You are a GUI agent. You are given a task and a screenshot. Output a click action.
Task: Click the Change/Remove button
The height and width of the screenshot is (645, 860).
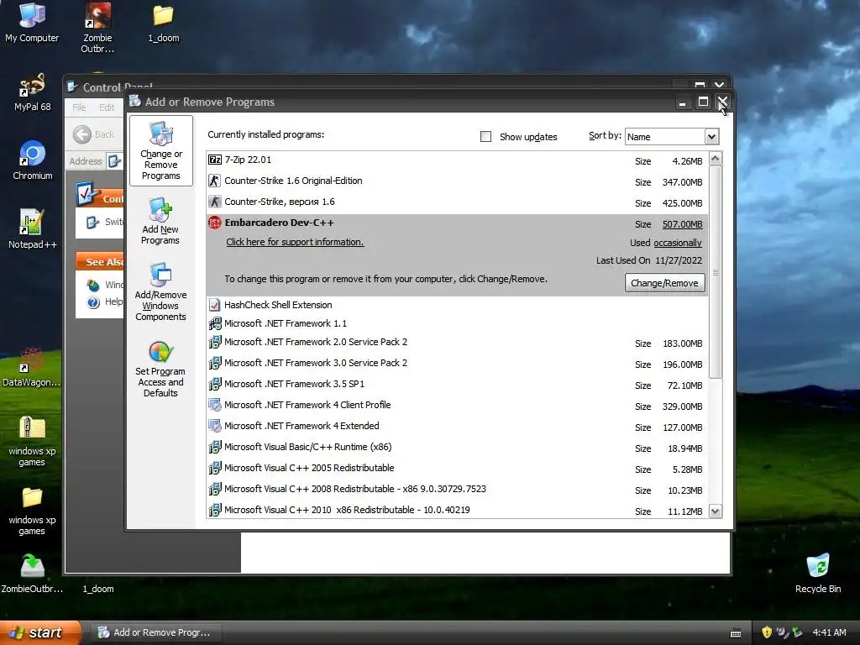click(664, 283)
